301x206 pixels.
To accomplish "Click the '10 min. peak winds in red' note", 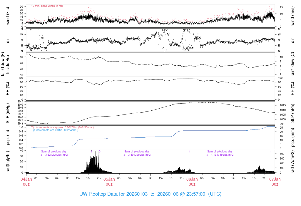I will pos(47,6).
